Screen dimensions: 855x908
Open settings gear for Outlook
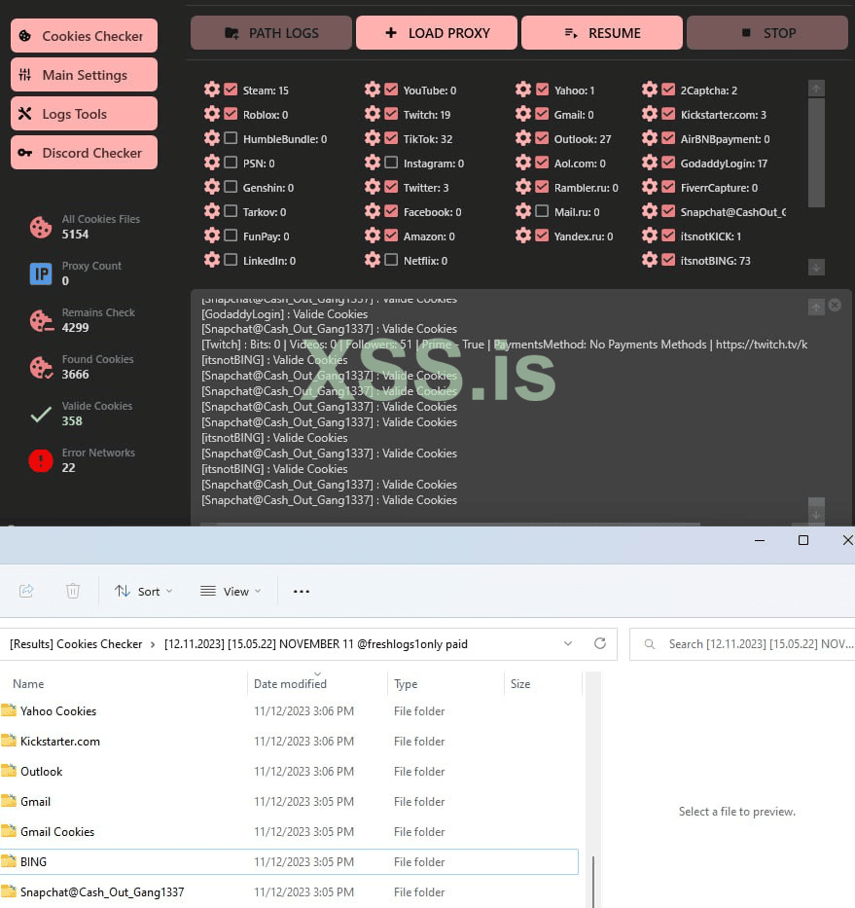click(x=522, y=138)
